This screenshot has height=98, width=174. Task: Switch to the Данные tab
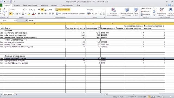pos(54,5)
